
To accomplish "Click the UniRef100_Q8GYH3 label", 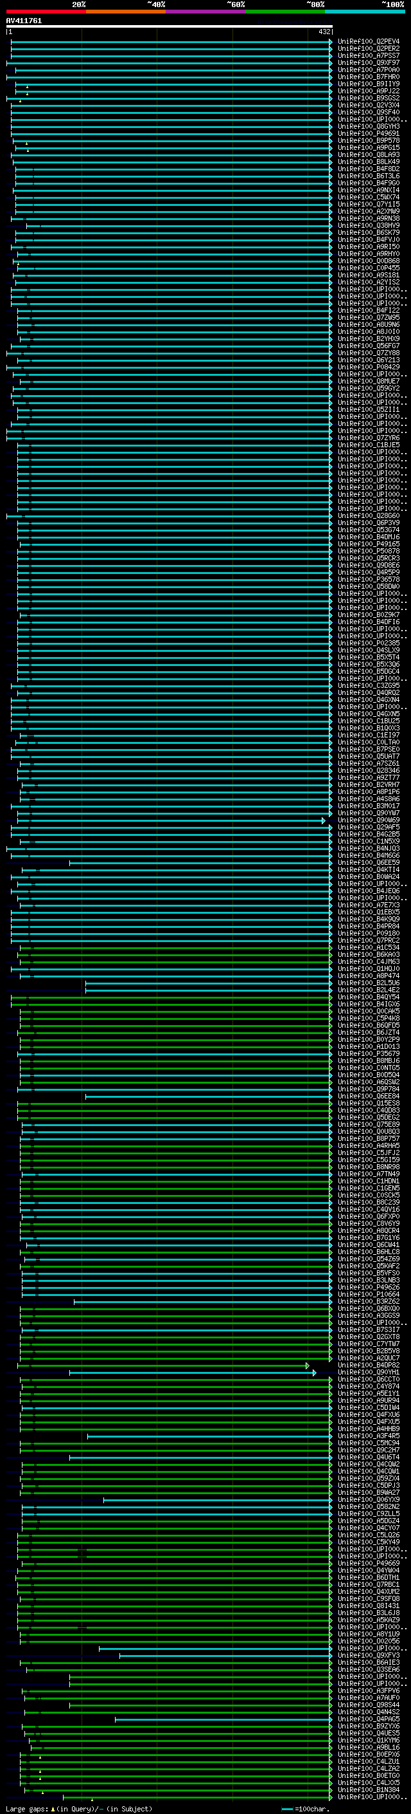I will [x=368, y=127].
